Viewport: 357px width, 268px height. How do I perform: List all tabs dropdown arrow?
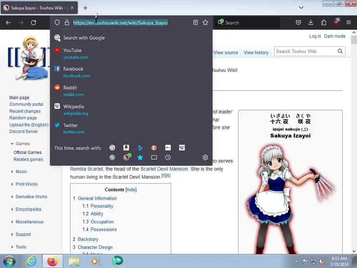(301, 8)
